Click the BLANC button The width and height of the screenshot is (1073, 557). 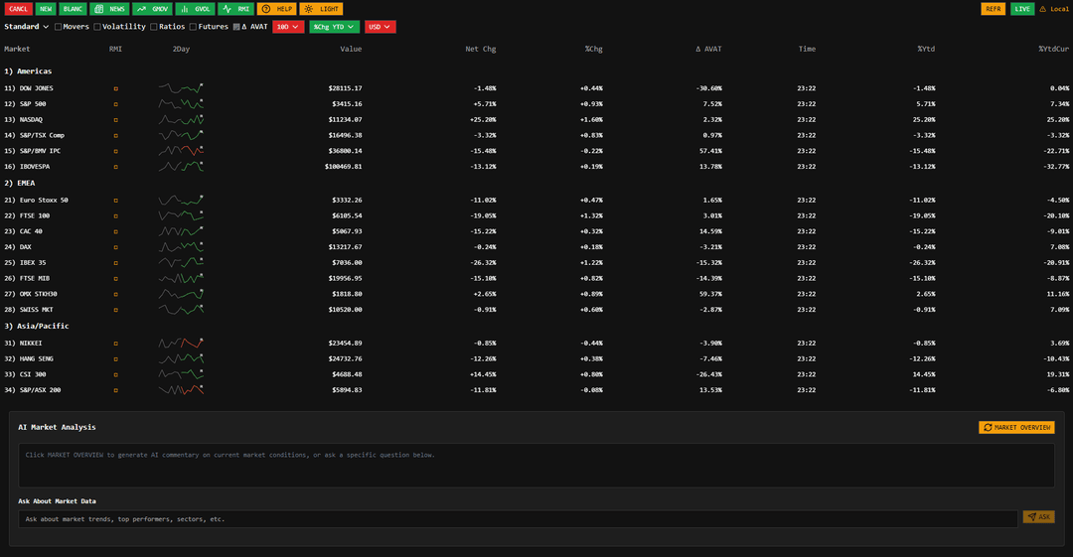pos(73,9)
